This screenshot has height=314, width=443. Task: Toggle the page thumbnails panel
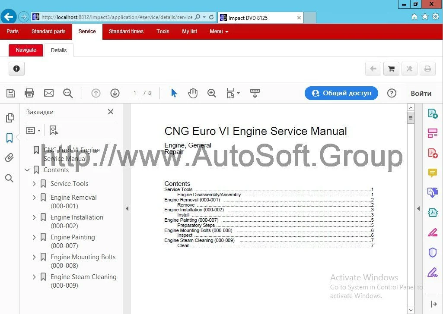9,117
